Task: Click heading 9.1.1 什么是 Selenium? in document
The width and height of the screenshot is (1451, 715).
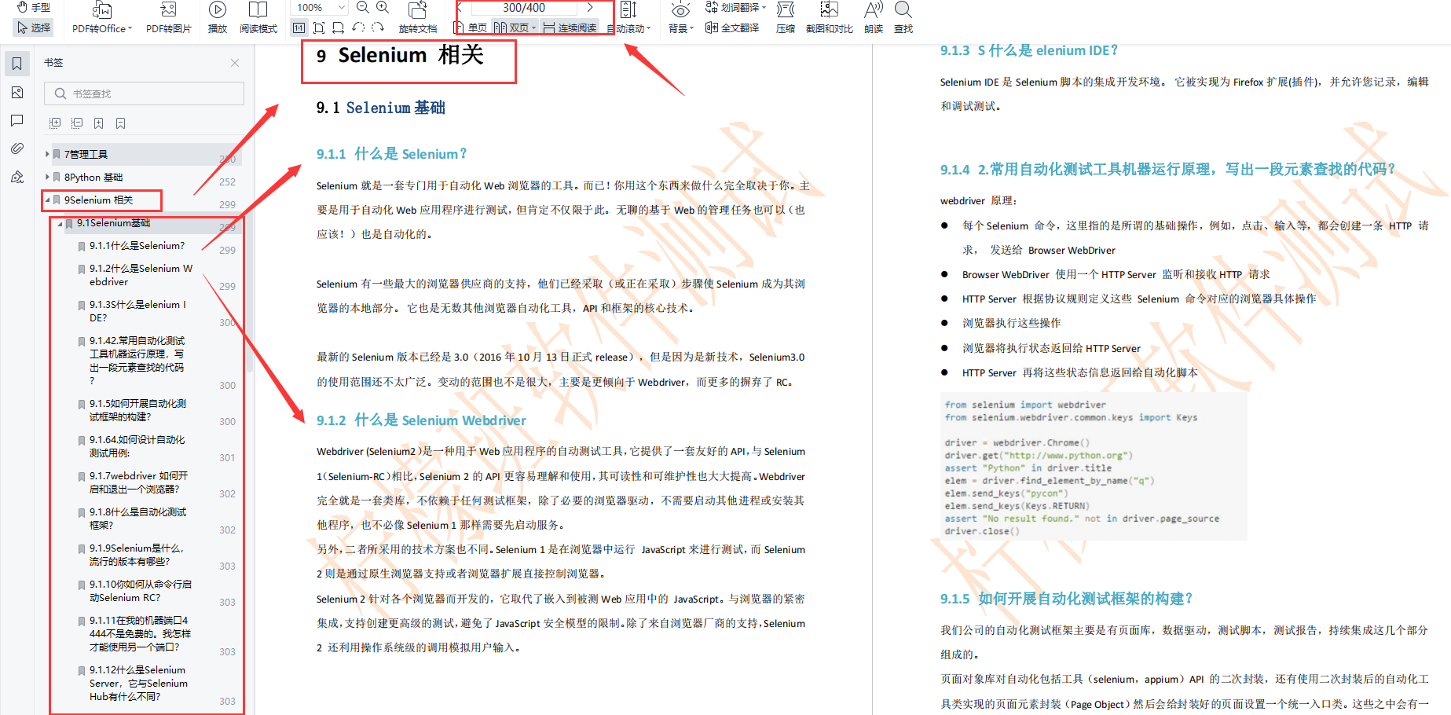Action: [x=391, y=154]
